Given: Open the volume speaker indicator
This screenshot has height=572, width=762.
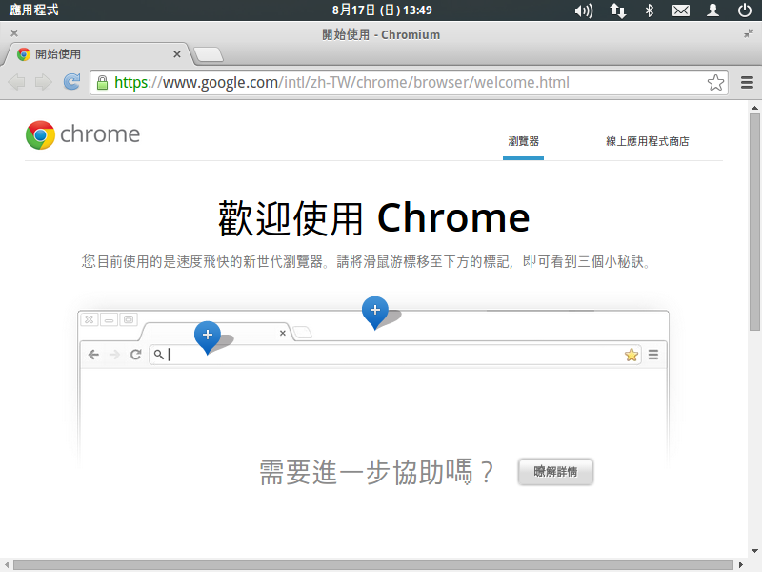Looking at the screenshot, I should click(584, 10).
